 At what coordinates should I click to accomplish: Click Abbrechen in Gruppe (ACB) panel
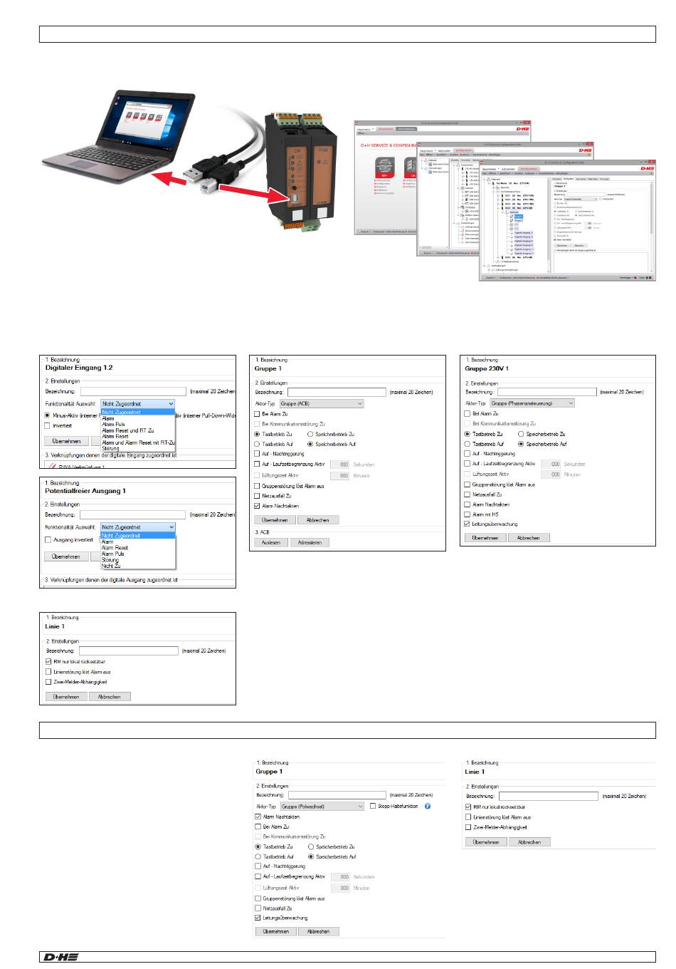[318, 519]
